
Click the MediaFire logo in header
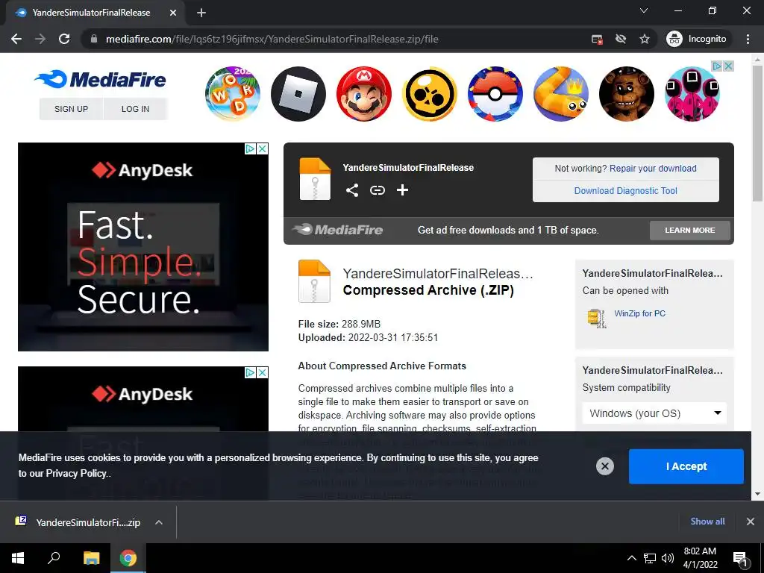(100, 79)
